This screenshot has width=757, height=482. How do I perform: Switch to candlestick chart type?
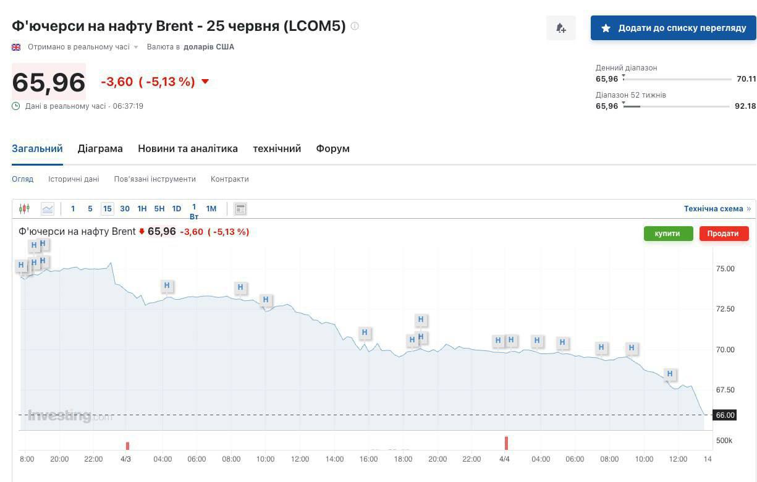25,209
